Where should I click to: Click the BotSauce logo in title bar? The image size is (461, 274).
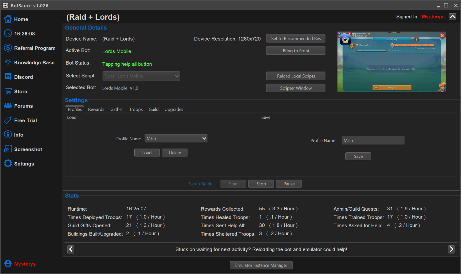6,6
